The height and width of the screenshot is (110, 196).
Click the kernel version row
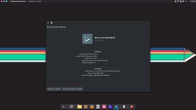click(x=95, y=61)
